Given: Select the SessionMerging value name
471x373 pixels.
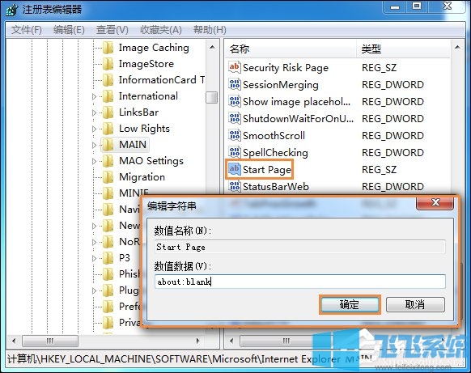Looking at the screenshot, I should [x=281, y=85].
